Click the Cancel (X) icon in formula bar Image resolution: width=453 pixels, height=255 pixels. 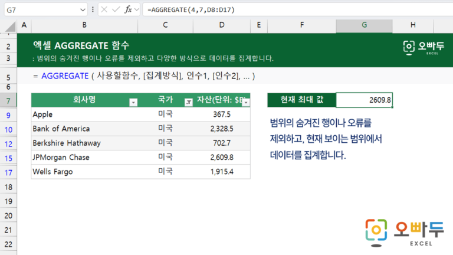pyautogui.click(x=104, y=10)
